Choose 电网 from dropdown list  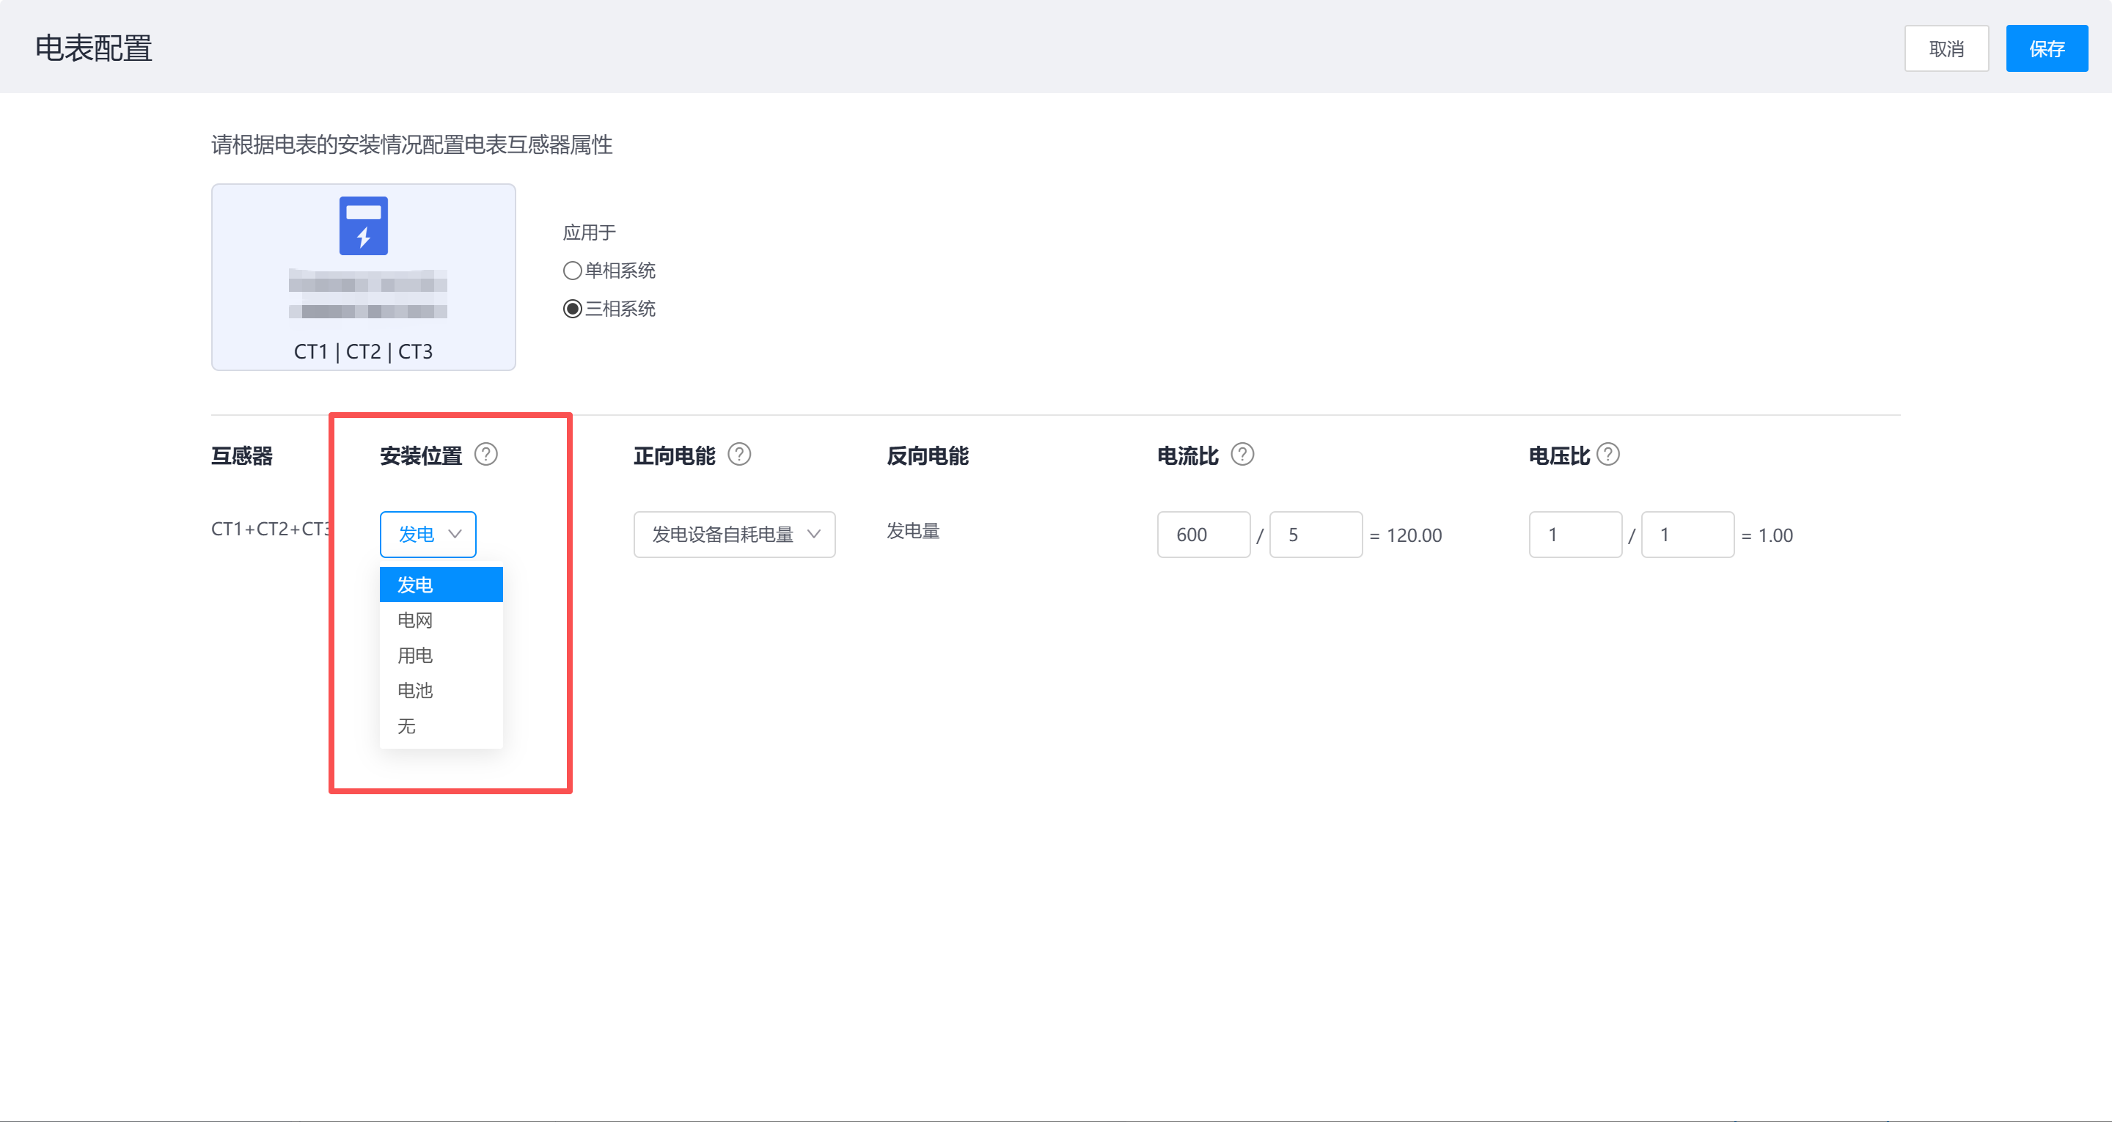coord(416,621)
